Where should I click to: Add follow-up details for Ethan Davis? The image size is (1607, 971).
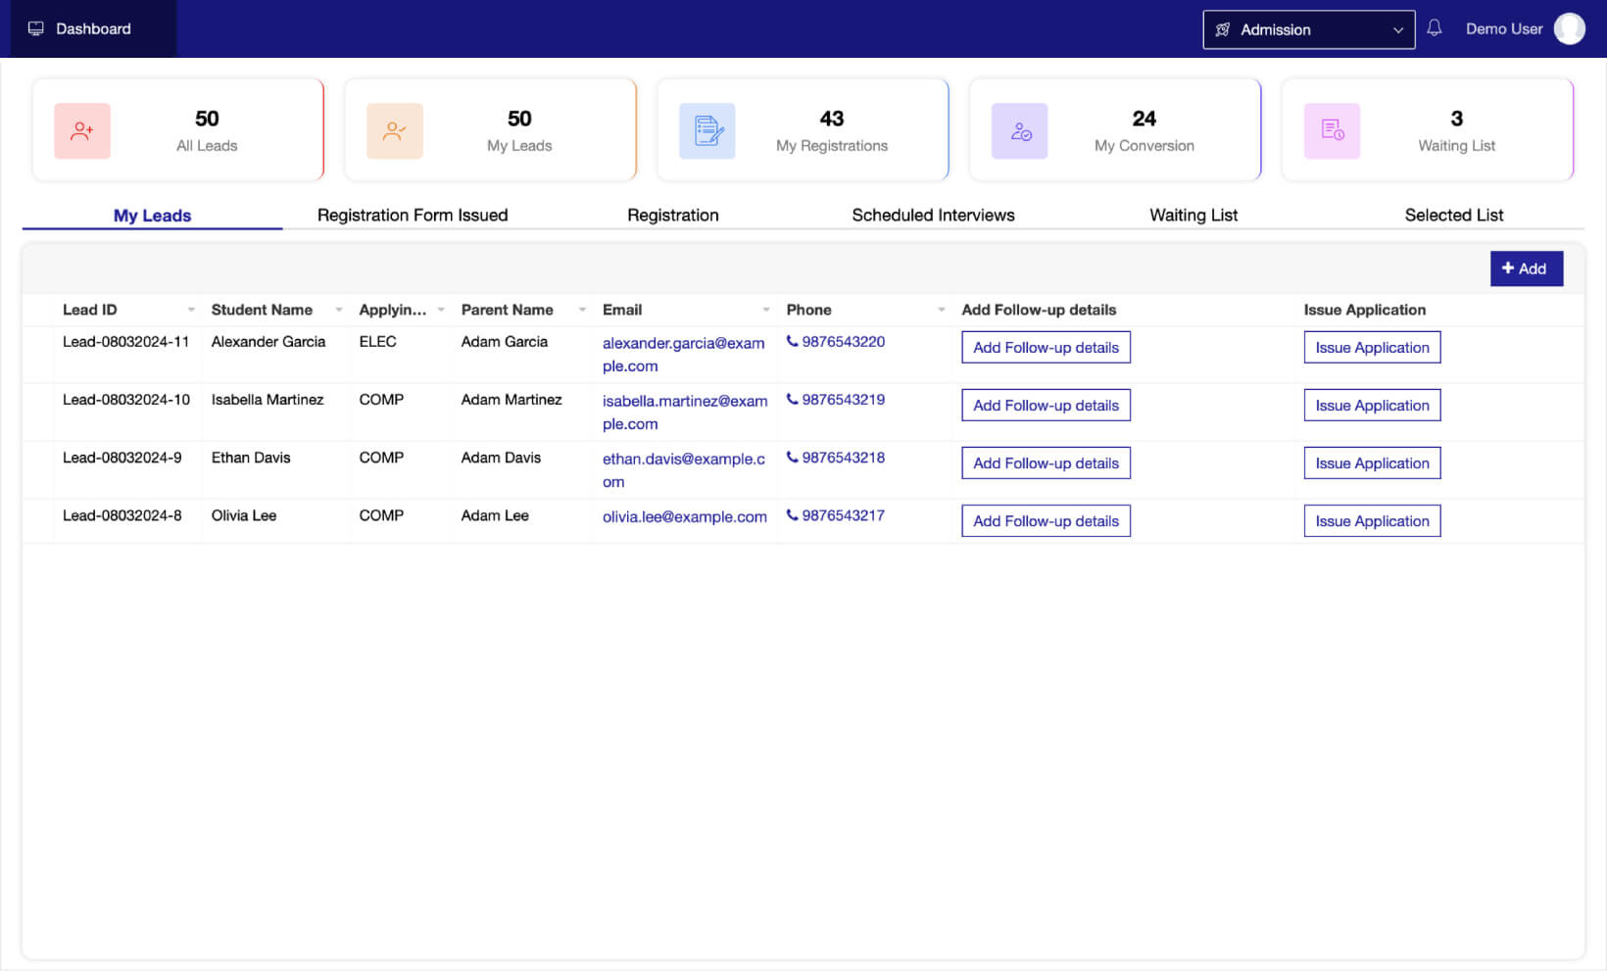pyautogui.click(x=1046, y=463)
